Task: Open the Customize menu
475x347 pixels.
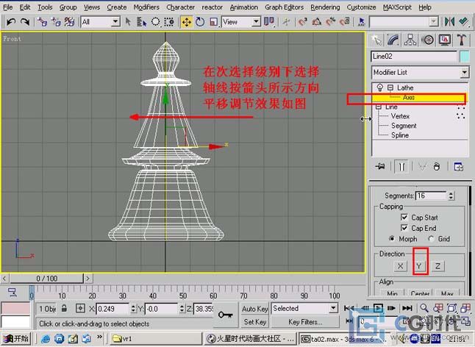Action: [361, 7]
